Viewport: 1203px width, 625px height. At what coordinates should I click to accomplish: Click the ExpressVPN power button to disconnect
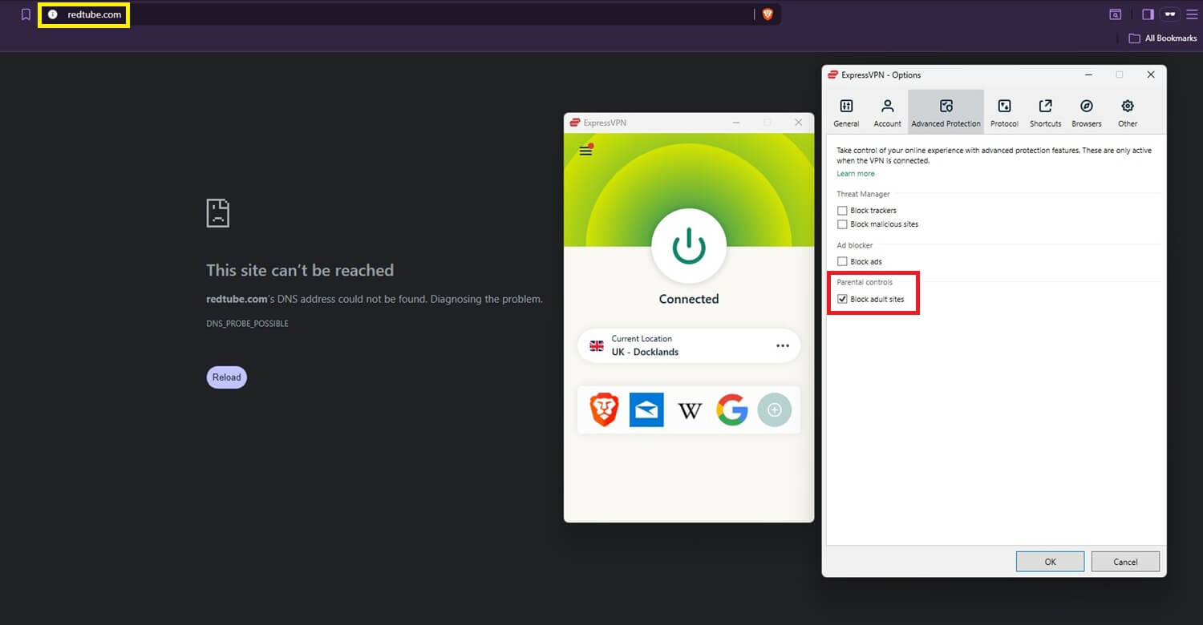click(x=688, y=246)
